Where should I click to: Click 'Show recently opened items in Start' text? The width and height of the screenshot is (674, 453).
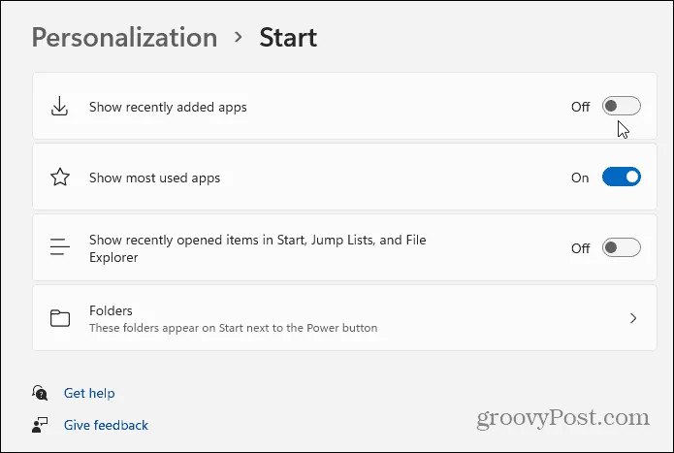coord(258,248)
